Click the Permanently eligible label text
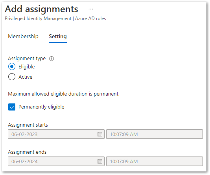Viewport: 210px width, 175px height. click(x=41, y=107)
